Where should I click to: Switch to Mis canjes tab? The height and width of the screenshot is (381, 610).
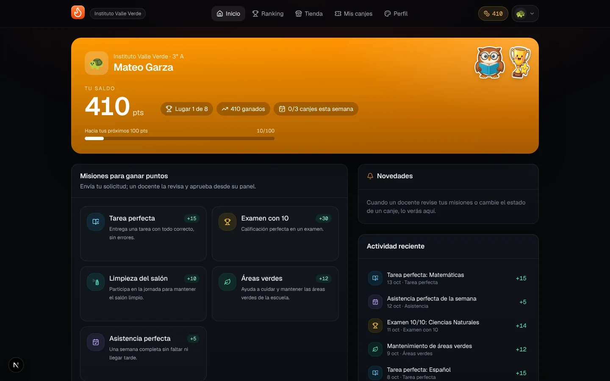coord(353,14)
